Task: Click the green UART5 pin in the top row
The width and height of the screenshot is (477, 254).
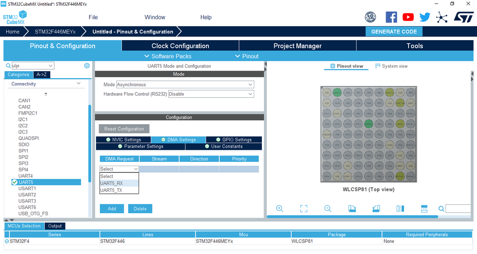Action: click(337, 92)
